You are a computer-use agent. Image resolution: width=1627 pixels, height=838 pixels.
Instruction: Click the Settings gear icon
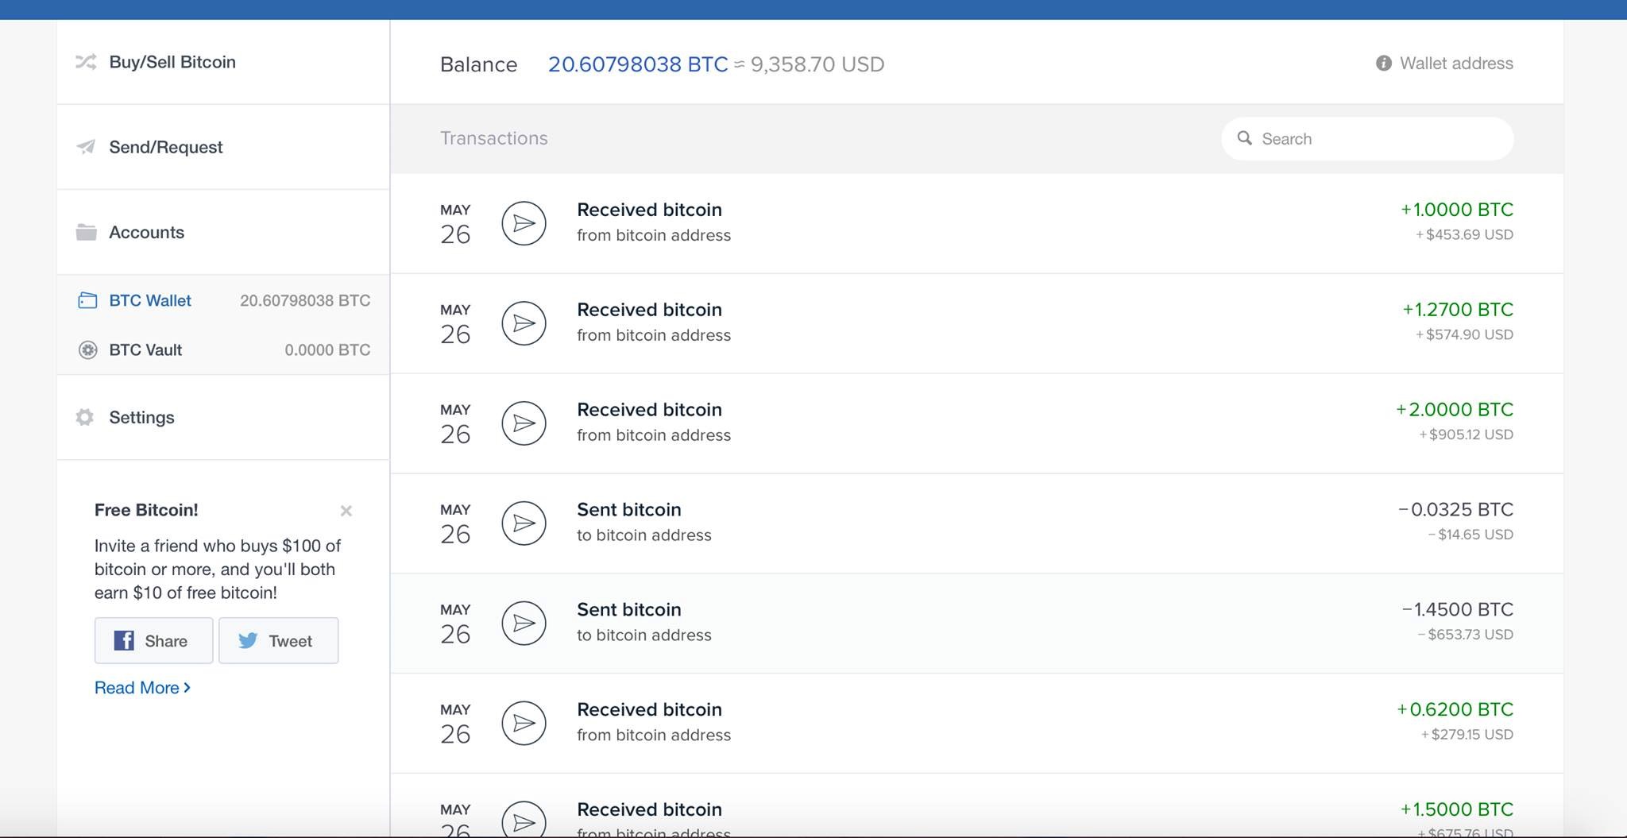(85, 417)
